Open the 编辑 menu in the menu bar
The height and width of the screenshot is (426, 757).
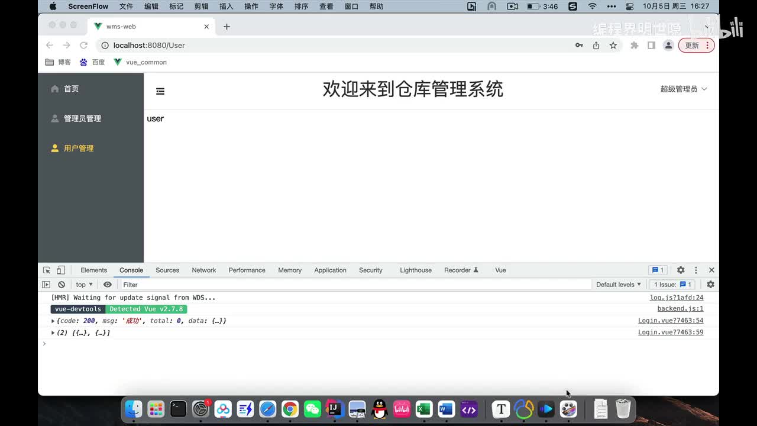click(x=151, y=7)
